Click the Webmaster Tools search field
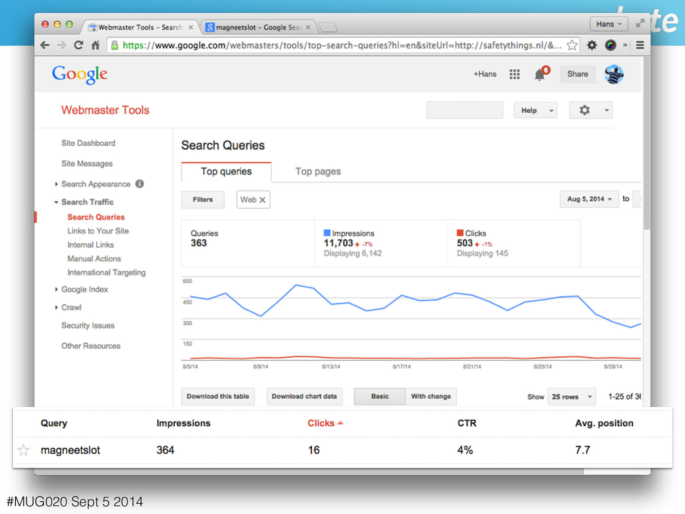The height and width of the screenshot is (514, 685). pos(465,110)
